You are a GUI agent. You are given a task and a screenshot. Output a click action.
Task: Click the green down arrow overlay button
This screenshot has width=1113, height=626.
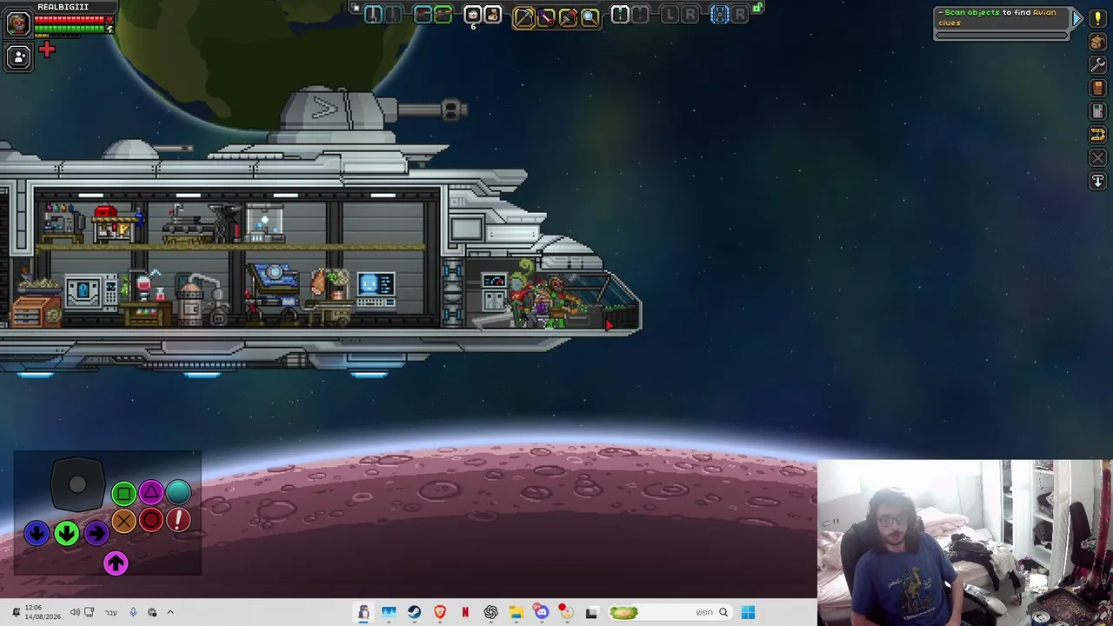point(67,532)
